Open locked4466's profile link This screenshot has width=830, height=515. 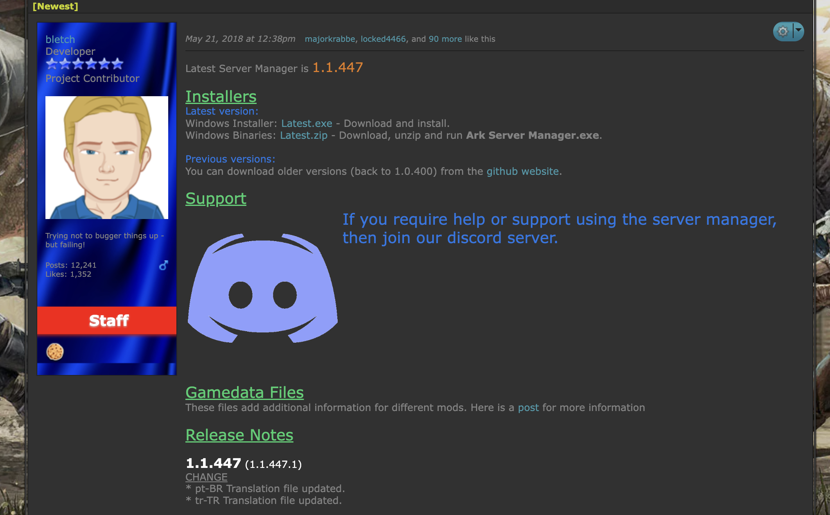[x=383, y=39]
